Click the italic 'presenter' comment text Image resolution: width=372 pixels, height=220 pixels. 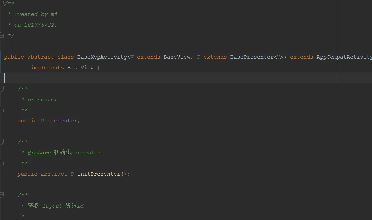(42, 100)
